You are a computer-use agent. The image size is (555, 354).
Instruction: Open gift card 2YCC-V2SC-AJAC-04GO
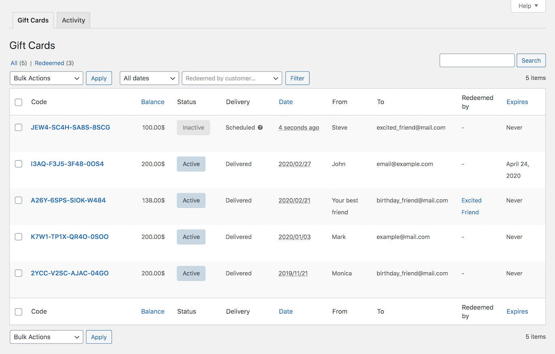70,273
